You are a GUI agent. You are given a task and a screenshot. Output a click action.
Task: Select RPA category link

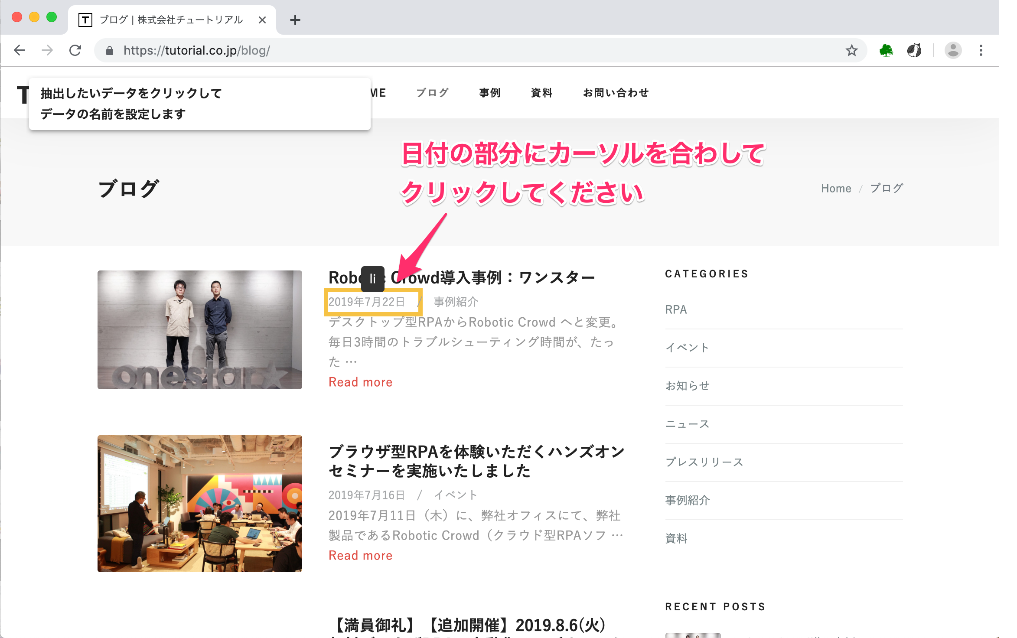[x=676, y=310]
